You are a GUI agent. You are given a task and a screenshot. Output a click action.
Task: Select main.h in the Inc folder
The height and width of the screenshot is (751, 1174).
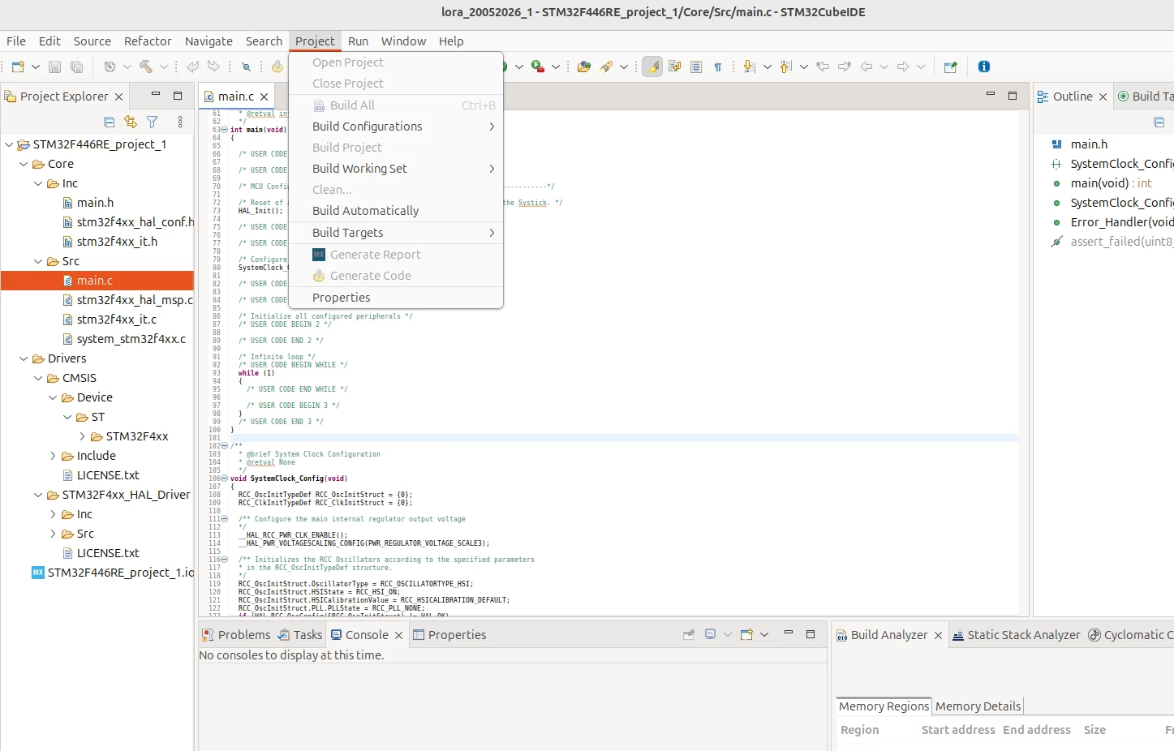pos(88,203)
